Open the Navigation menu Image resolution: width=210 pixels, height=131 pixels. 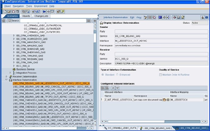[x=18, y=6]
